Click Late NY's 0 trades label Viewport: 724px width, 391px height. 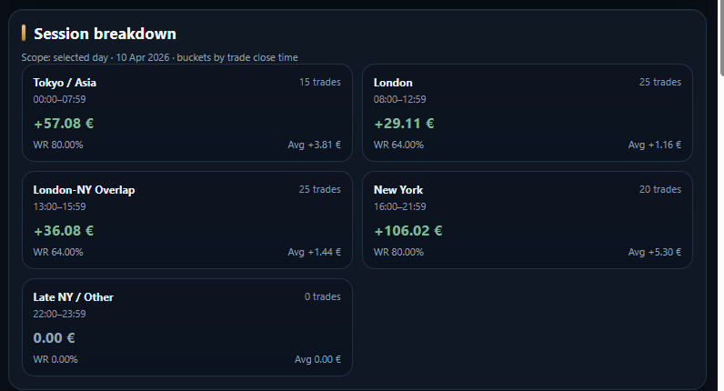point(322,296)
